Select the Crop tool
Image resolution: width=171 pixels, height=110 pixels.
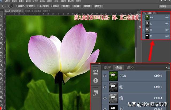click(1, 34)
